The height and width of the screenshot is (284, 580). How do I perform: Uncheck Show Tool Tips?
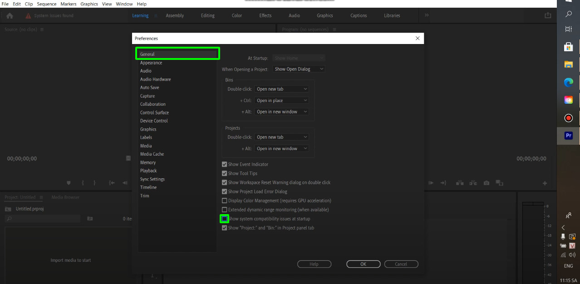click(x=224, y=173)
